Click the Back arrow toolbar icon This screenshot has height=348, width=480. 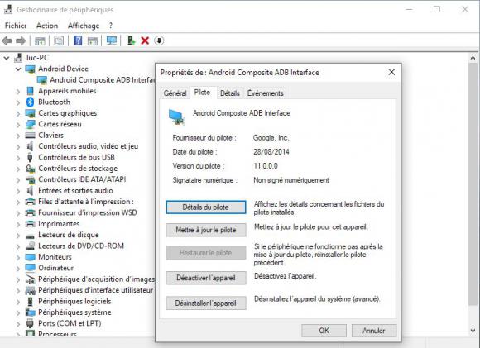pyautogui.click(x=7, y=41)
